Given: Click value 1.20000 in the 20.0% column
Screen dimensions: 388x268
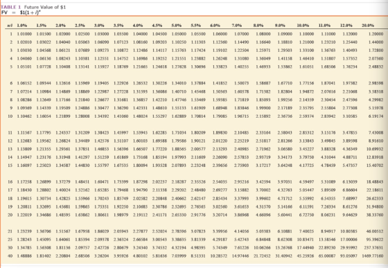Looking at the screenshot, I should pos(376,34).
